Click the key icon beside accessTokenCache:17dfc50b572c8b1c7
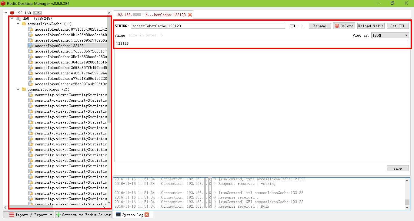This screenshot has width=414, height=221. click(30, 51)
